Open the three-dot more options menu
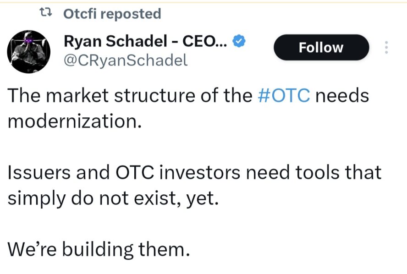The image size is (407, 274). [x=386, y=48]
